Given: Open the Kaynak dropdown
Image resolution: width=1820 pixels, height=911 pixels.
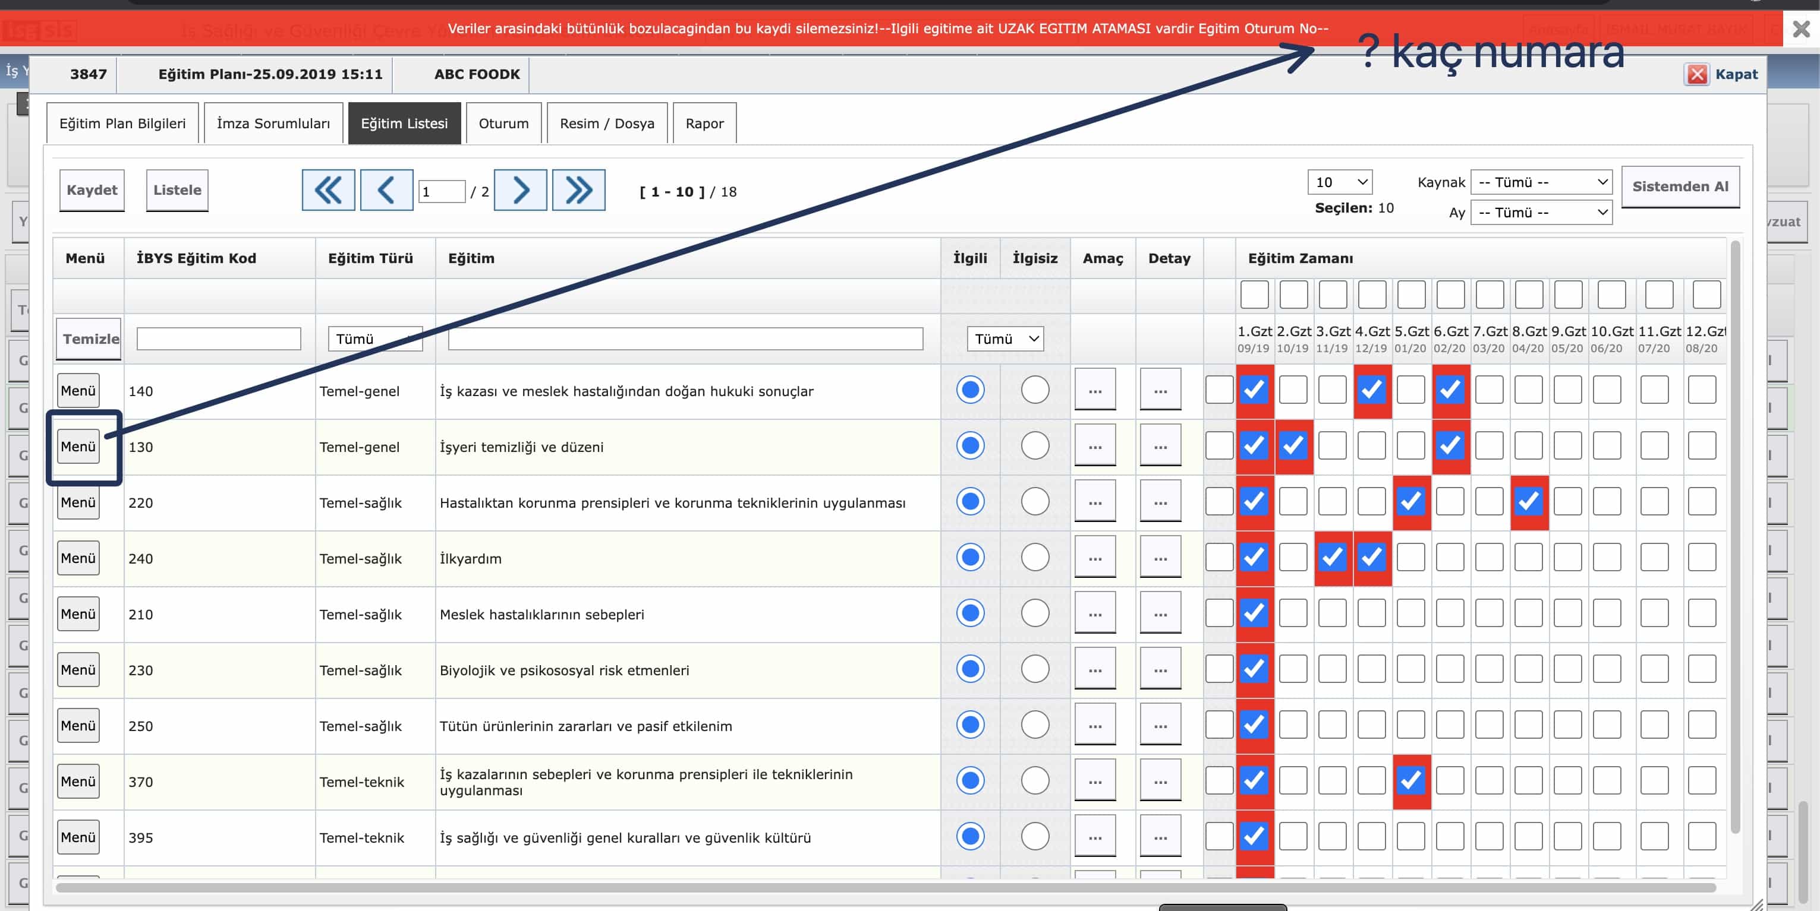Looking at the screenshot, I should pyautogui.click(x=1541, y=182).
